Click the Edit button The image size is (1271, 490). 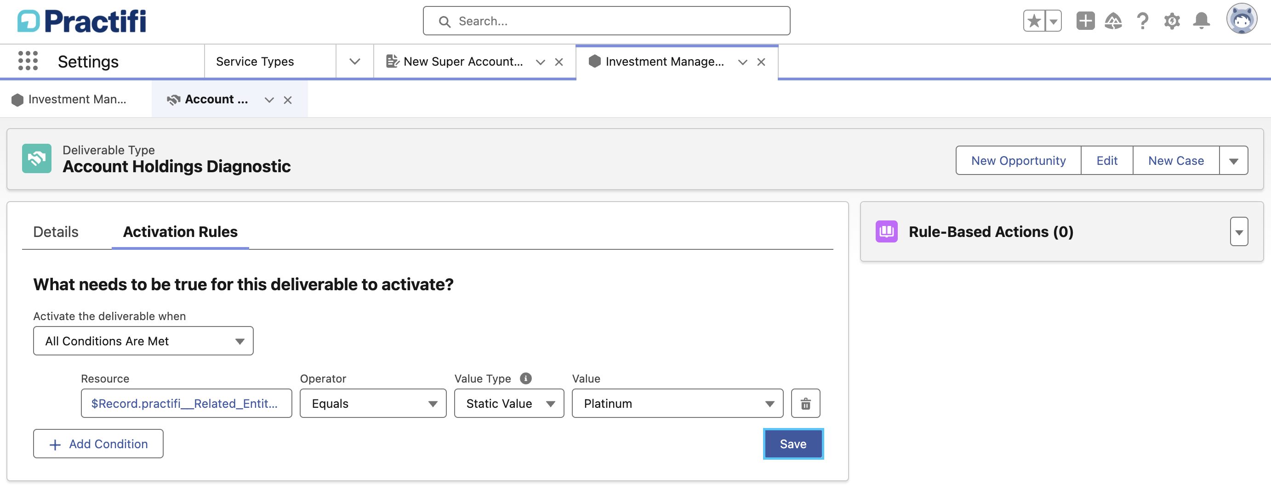click(x=1107, y=161)
